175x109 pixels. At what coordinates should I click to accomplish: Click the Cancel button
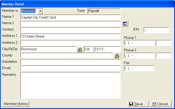(161, 104)
